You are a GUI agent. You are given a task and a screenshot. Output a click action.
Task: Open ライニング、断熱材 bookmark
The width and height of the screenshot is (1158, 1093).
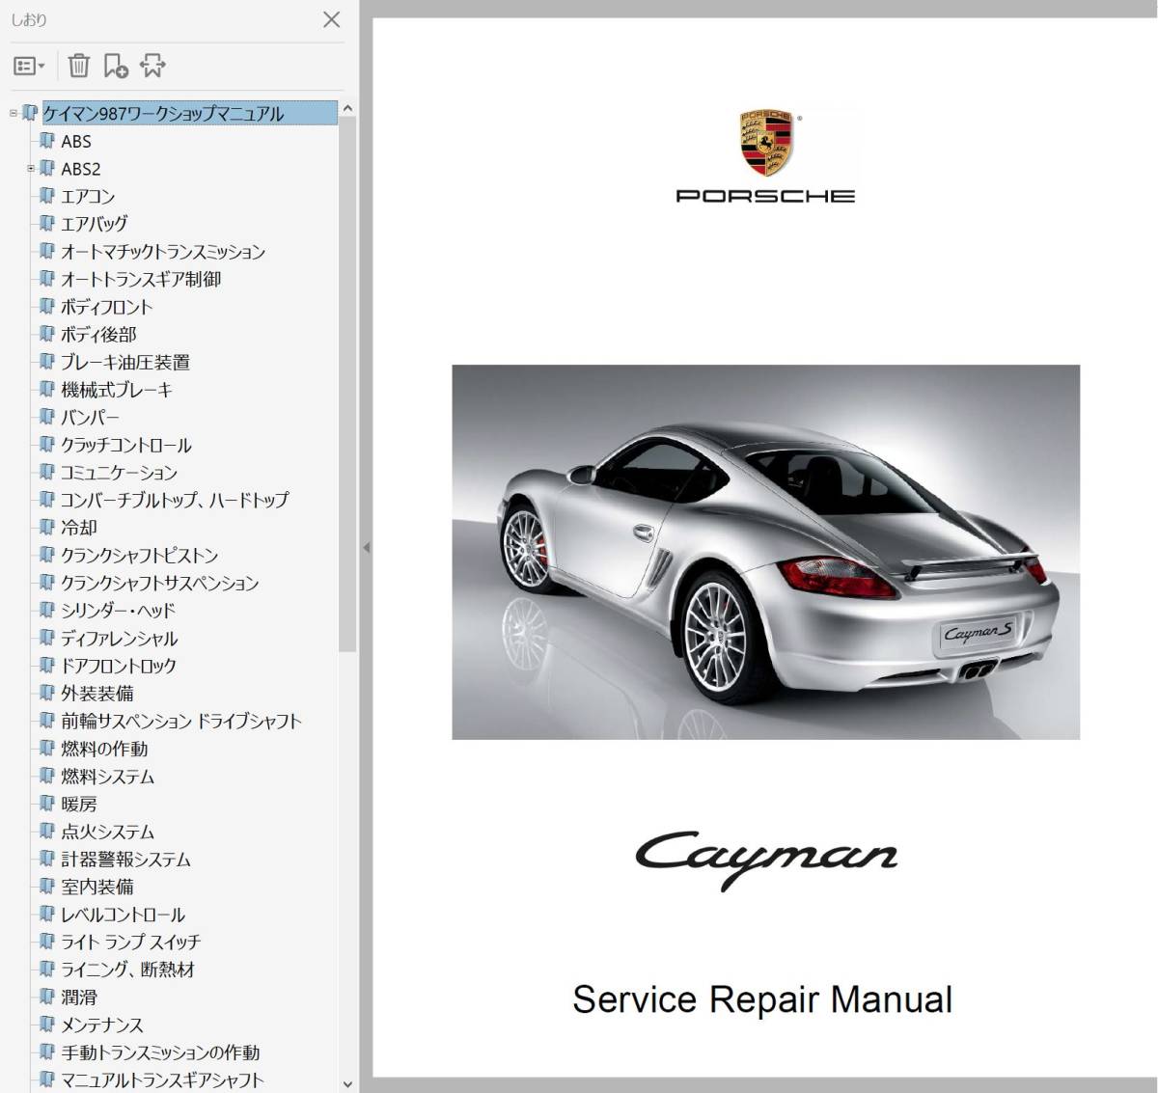pos(127,970)
